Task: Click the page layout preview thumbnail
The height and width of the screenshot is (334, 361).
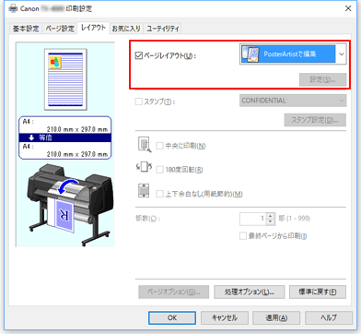Action: pos(65,79)
